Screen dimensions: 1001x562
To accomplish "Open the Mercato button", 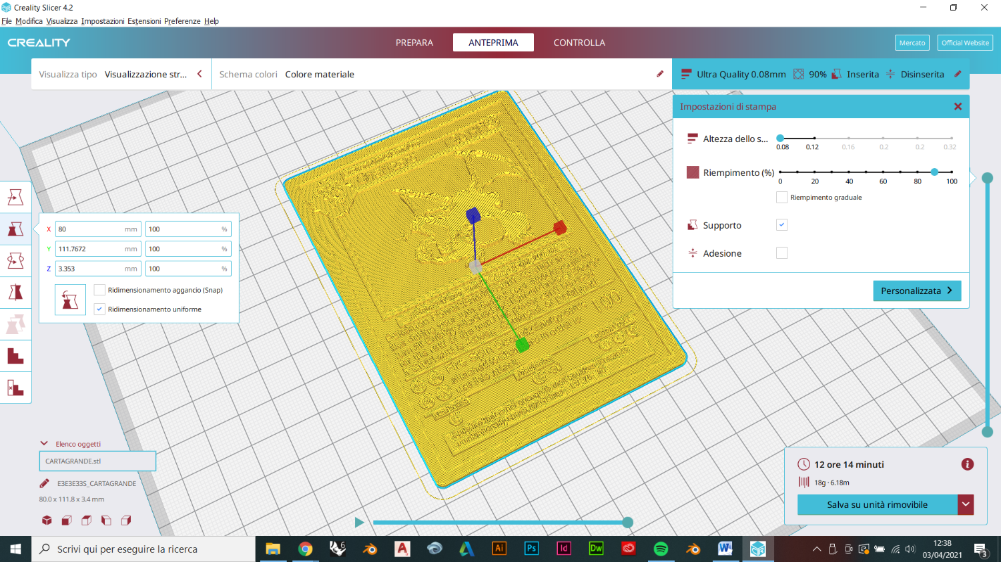I will [x=912, y=43].
